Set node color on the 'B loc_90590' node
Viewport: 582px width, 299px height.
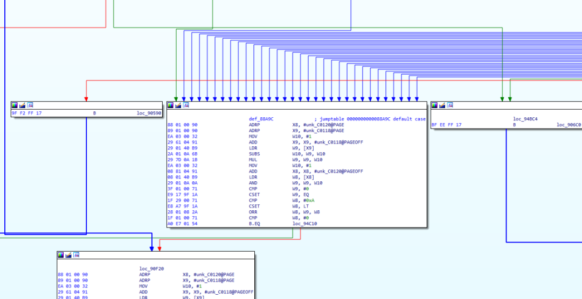[x=15, y=105]
